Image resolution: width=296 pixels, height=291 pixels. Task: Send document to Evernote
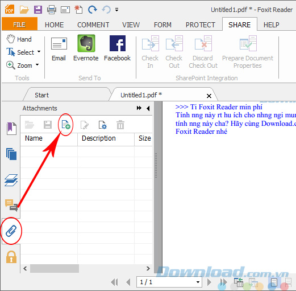(86, 48)
